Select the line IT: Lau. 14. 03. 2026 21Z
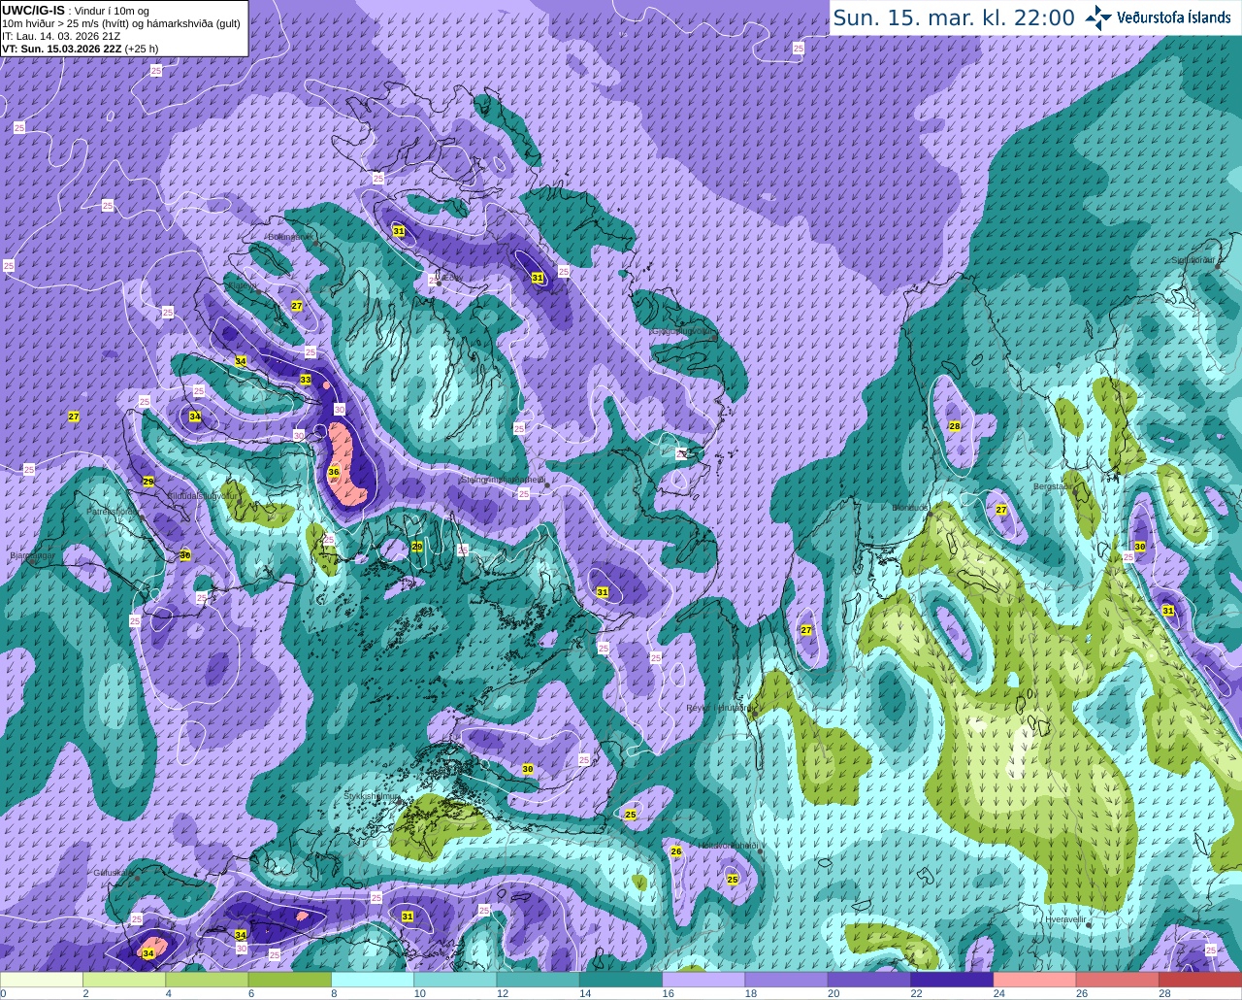1242x1000 pixels. (61, 36)
